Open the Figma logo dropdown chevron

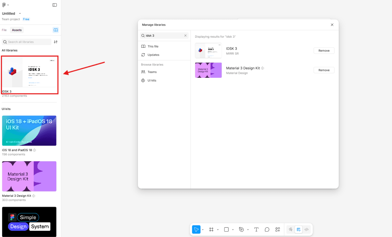point(8,5)
